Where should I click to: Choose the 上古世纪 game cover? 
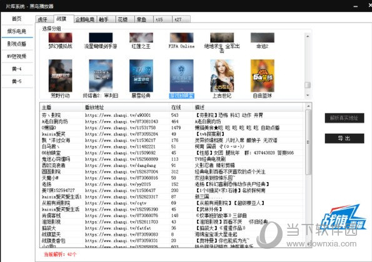pos(222,75)
